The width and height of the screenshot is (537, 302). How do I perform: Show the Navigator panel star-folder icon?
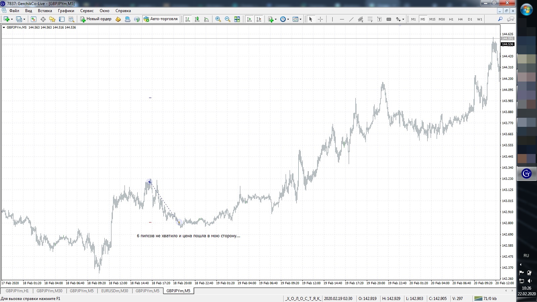coord(52,19)
